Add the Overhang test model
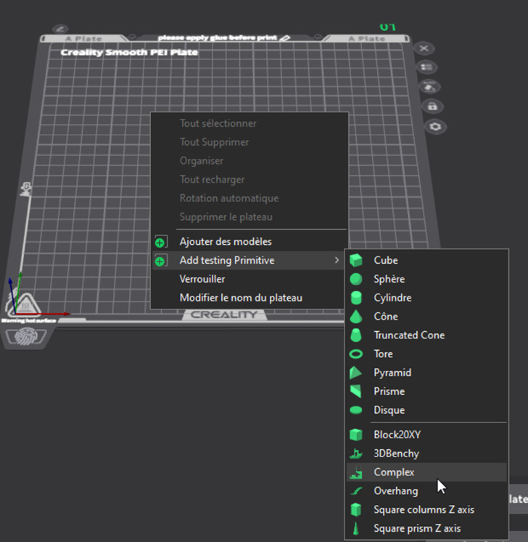Screen dimensions: 528x542 (426, 491)
